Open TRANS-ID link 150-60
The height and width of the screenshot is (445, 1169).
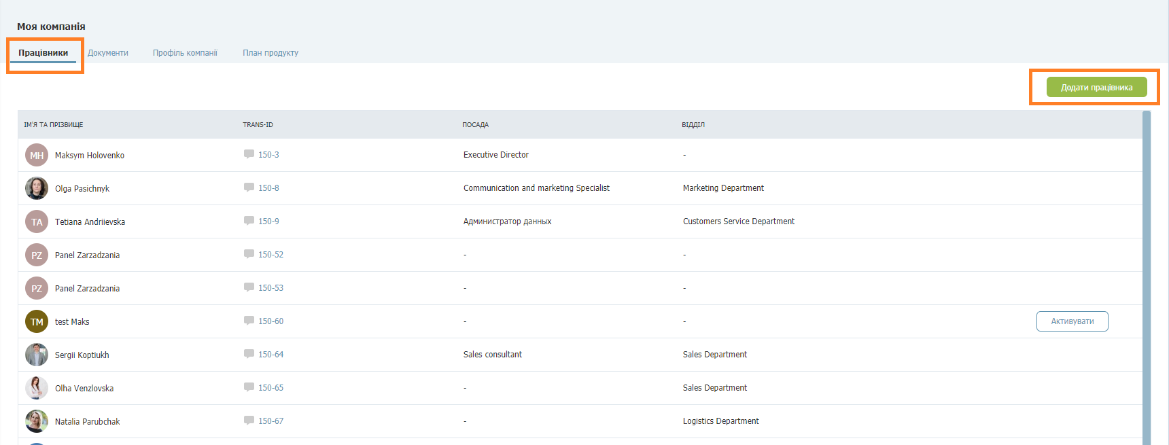[271, 321]
